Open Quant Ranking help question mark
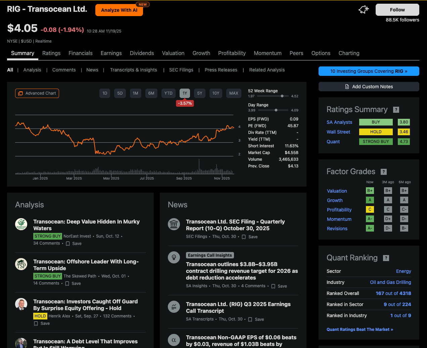The width and height of the screenshot is (427, 348). click(386, 258)
